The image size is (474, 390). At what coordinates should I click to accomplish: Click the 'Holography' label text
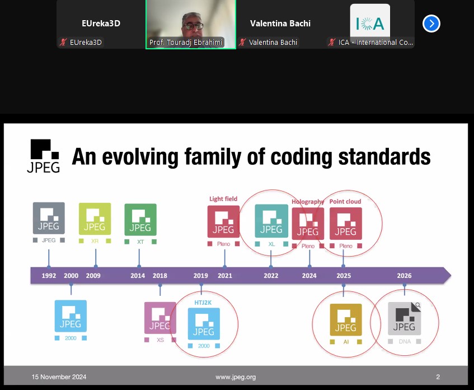point(308,202)
